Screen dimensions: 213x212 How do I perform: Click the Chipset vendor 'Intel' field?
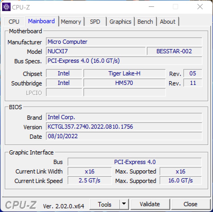(64, 73)
